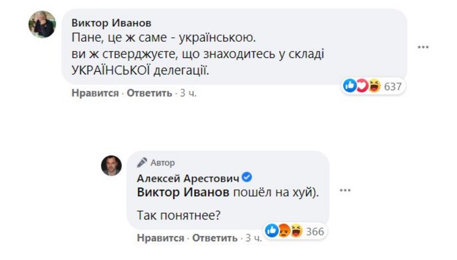Click the mentioned Виктор Иванов in the reply
This screenshot has height=260, width=457.
pos(183,192)
